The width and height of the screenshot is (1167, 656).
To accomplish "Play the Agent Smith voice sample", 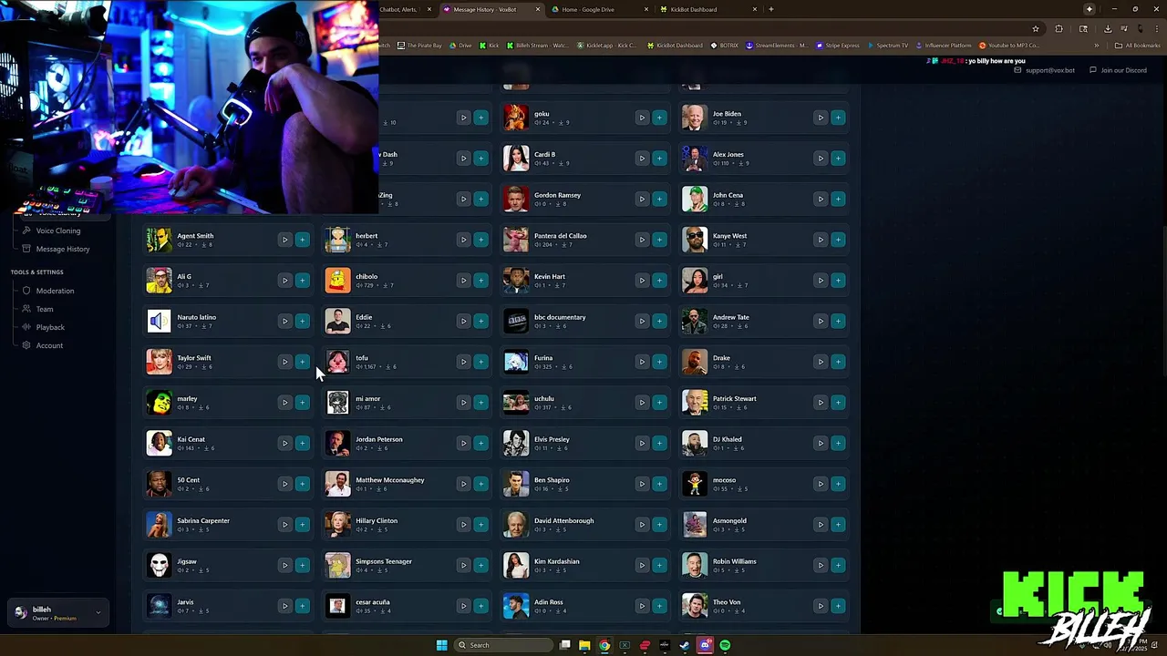I will click(284, 240).
